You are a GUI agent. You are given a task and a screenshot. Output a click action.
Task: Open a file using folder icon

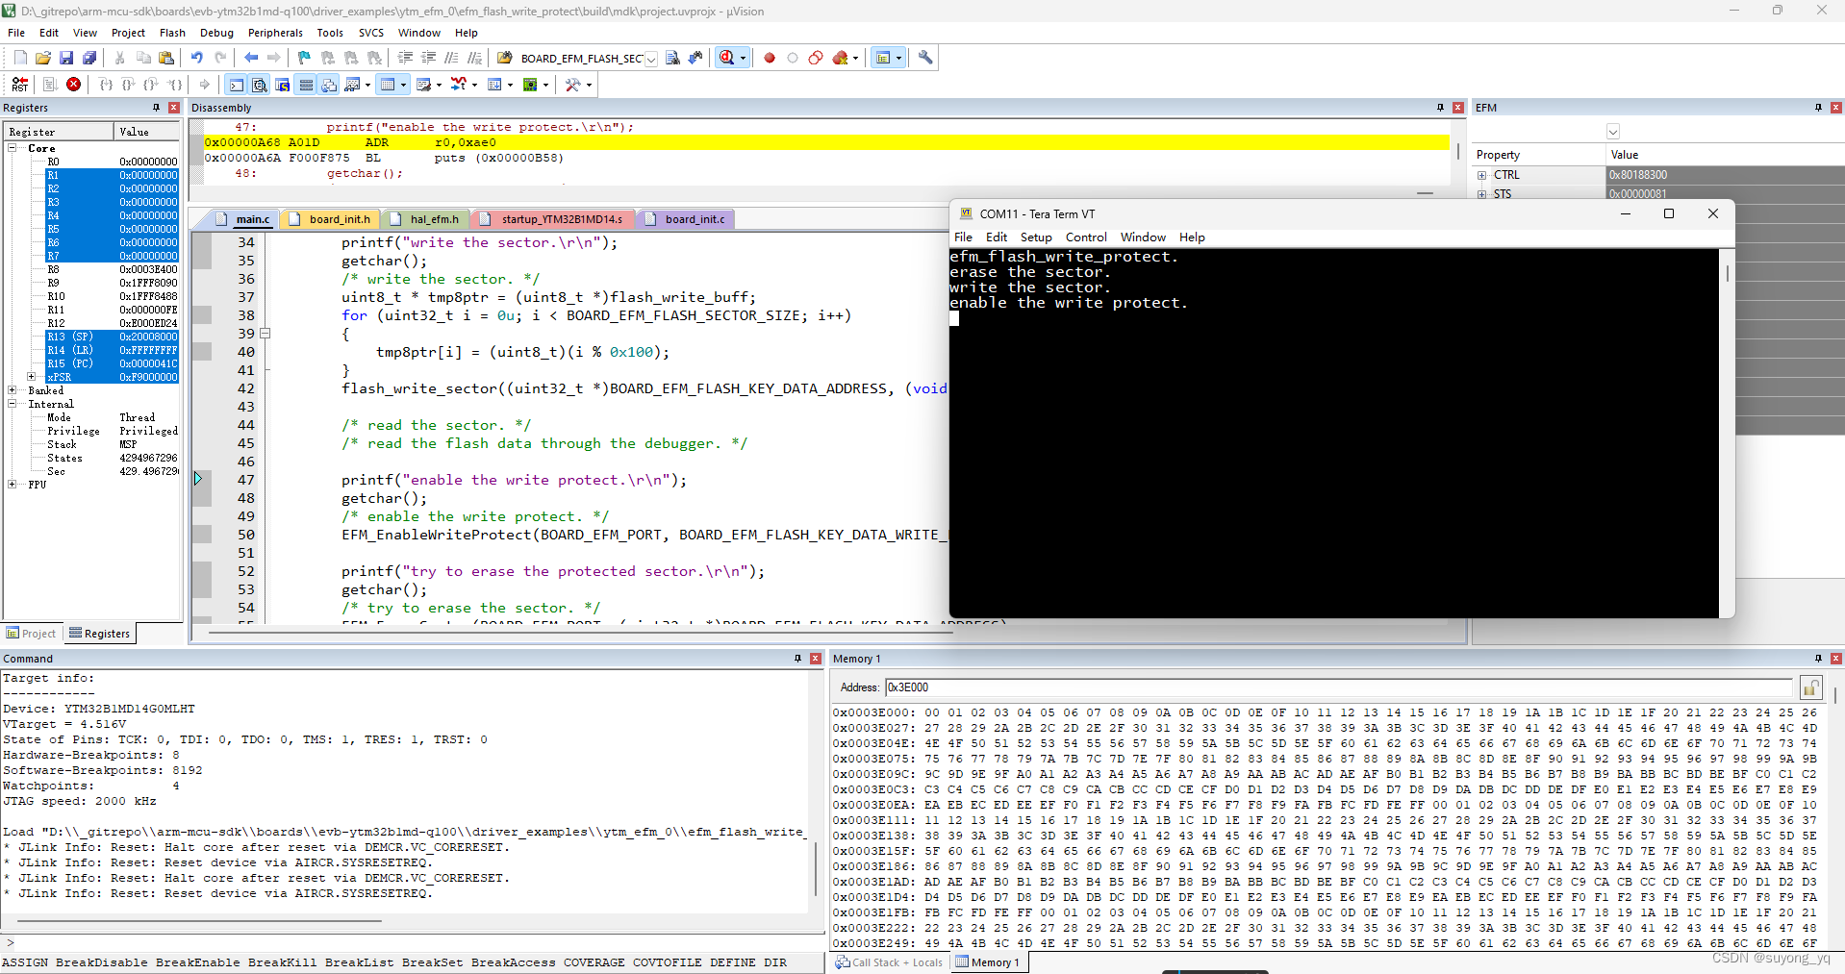tap(43, 58)
